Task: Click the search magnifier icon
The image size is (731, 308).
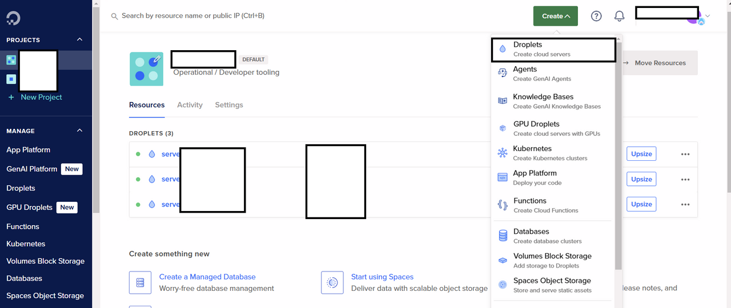Action: pyautogui.click(x=114, y=17)
